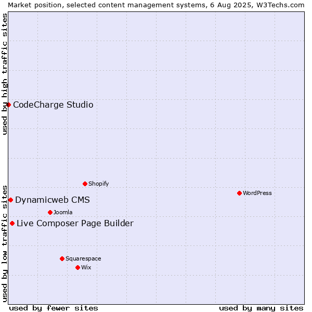This screenshot has height=312, width=312.
Task: Click the WordPress red data point
Action: click(239, 193)
